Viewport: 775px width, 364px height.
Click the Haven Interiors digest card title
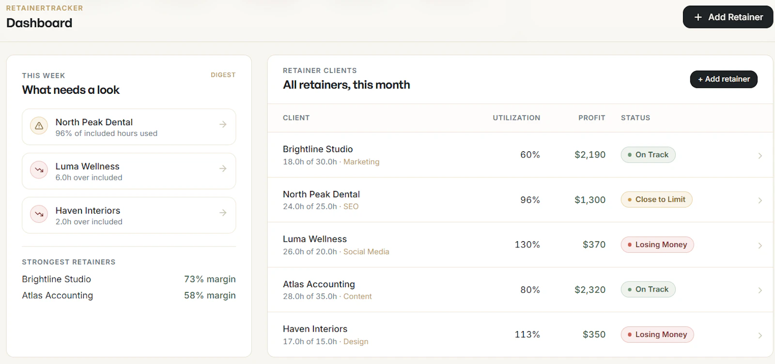click(88, 211)
